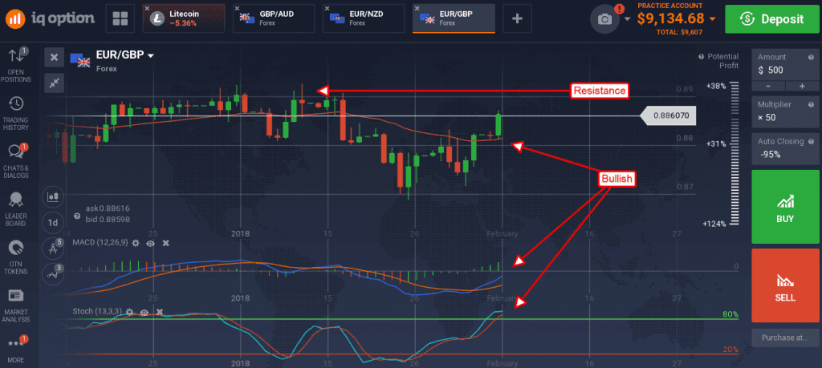Open Market Analysis in the sidebar
Viewport: 822px width, 368px height.
click(x=16, y=305)
